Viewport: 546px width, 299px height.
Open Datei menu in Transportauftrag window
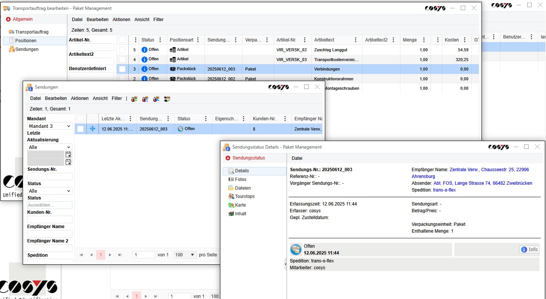(x=77, y=19)
